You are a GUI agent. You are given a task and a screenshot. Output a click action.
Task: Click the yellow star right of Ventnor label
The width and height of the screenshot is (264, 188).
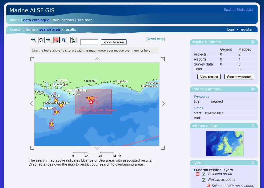coord(57,112)
